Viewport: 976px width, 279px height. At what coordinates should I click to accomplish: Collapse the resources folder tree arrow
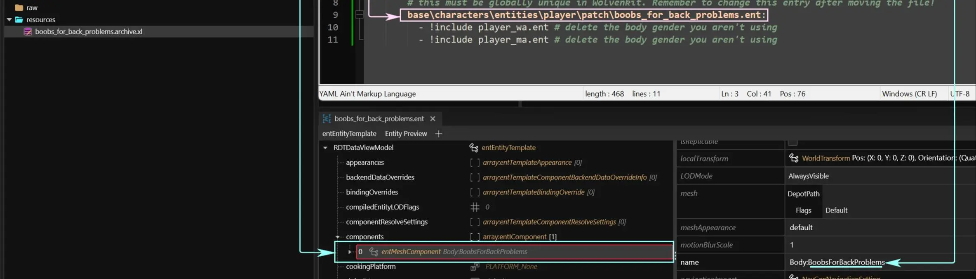tap(9, 19)
